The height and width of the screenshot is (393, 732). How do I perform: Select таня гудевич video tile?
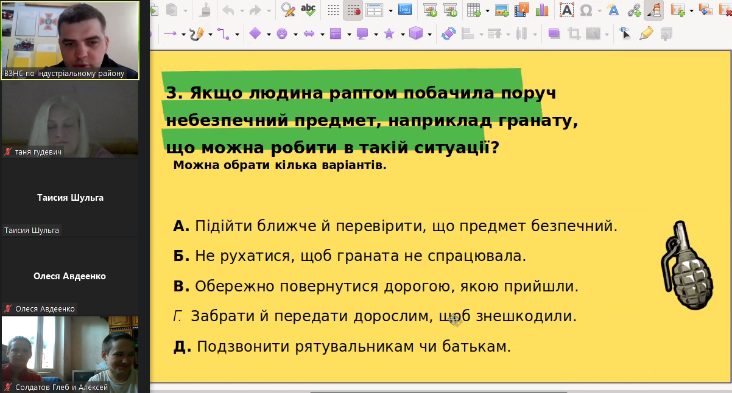70,120
